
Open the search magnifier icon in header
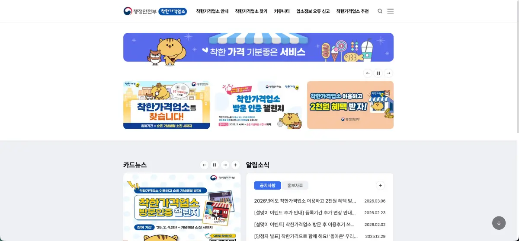pyautogui.click(x=380, y=11)
